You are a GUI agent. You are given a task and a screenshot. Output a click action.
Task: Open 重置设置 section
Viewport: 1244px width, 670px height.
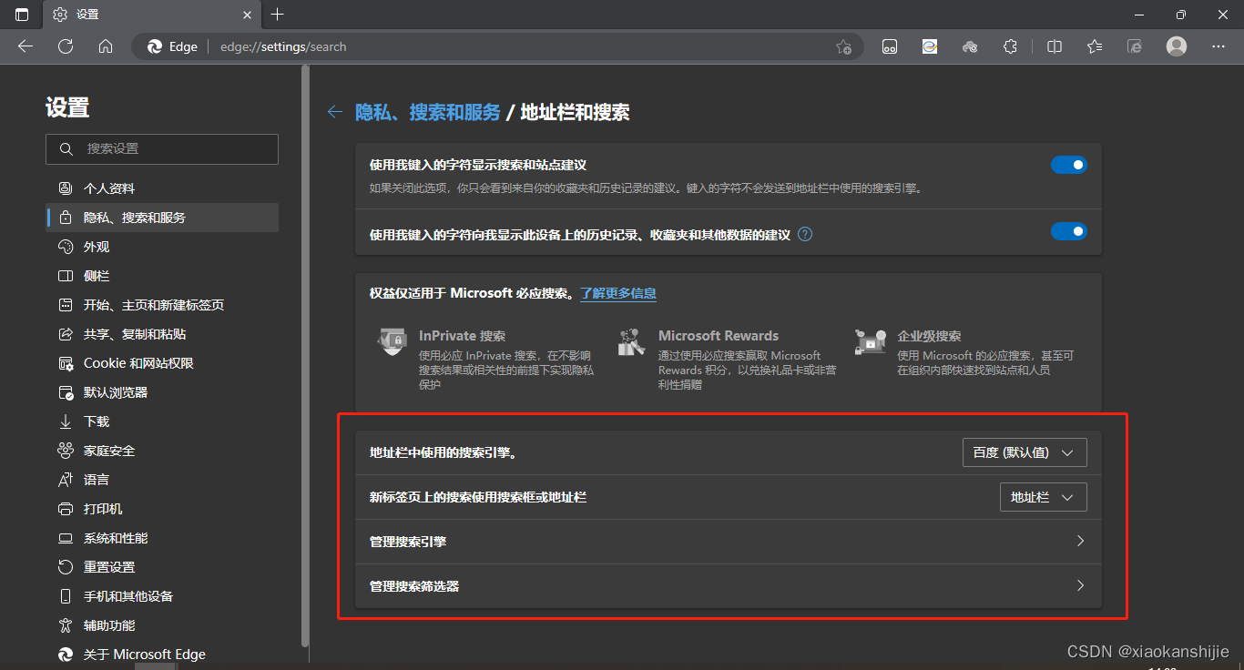click(162, 567)
